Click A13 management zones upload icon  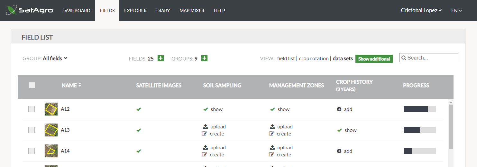click(x=272, y=127)
